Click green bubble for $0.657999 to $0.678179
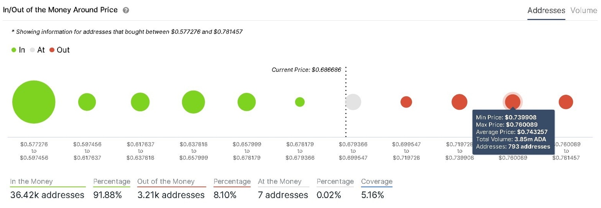Image resolution: width=601 pixels, height=208 pixels. pos(247,102)
